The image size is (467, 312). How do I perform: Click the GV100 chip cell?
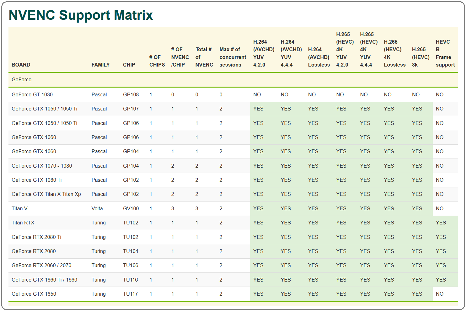coord(131,208)
